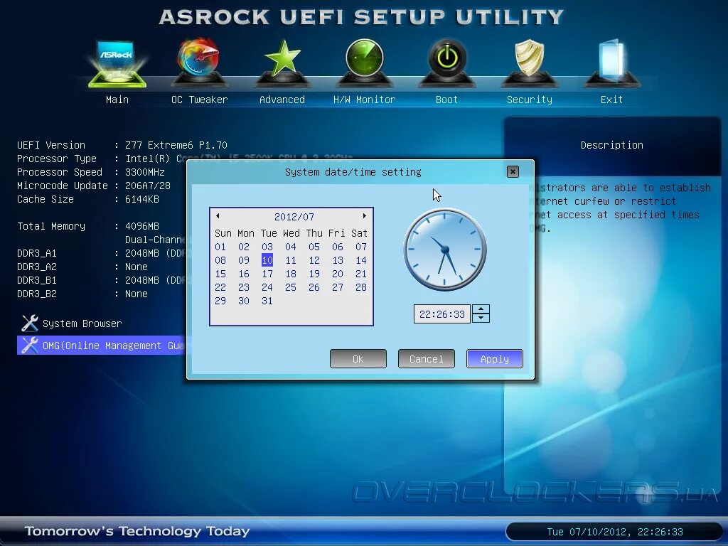Switch to the Boot tab label
This screenshot has width=728, height=546.
(x=446, y=100)
